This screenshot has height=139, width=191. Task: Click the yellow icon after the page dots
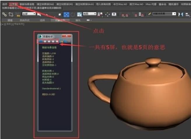coord(62,42)
